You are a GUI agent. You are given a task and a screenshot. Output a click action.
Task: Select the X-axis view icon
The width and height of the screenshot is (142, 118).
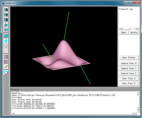pos(6,10)
